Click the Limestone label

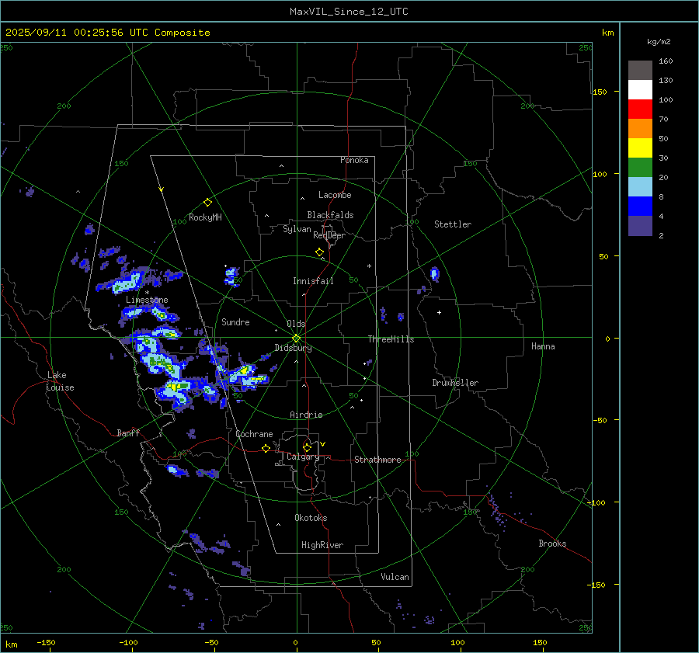coord(147,300)
